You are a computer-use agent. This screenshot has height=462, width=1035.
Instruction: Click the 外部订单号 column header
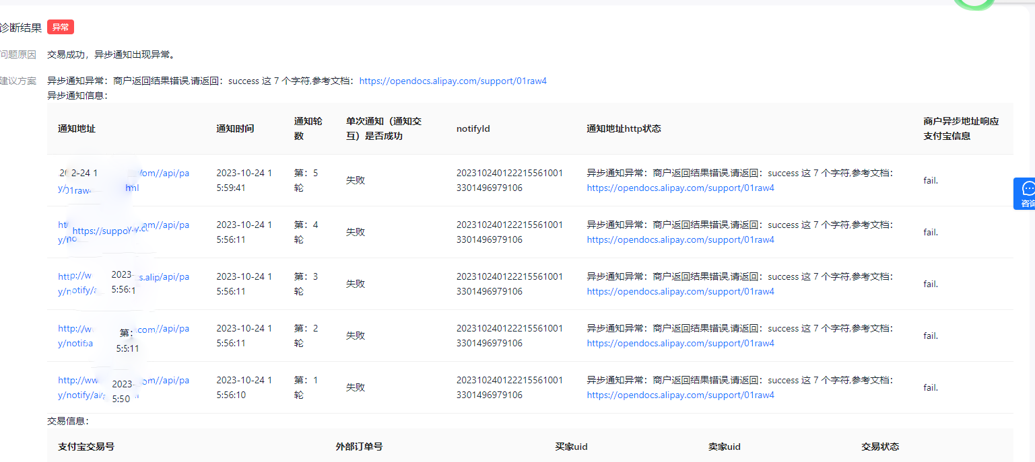359,447
